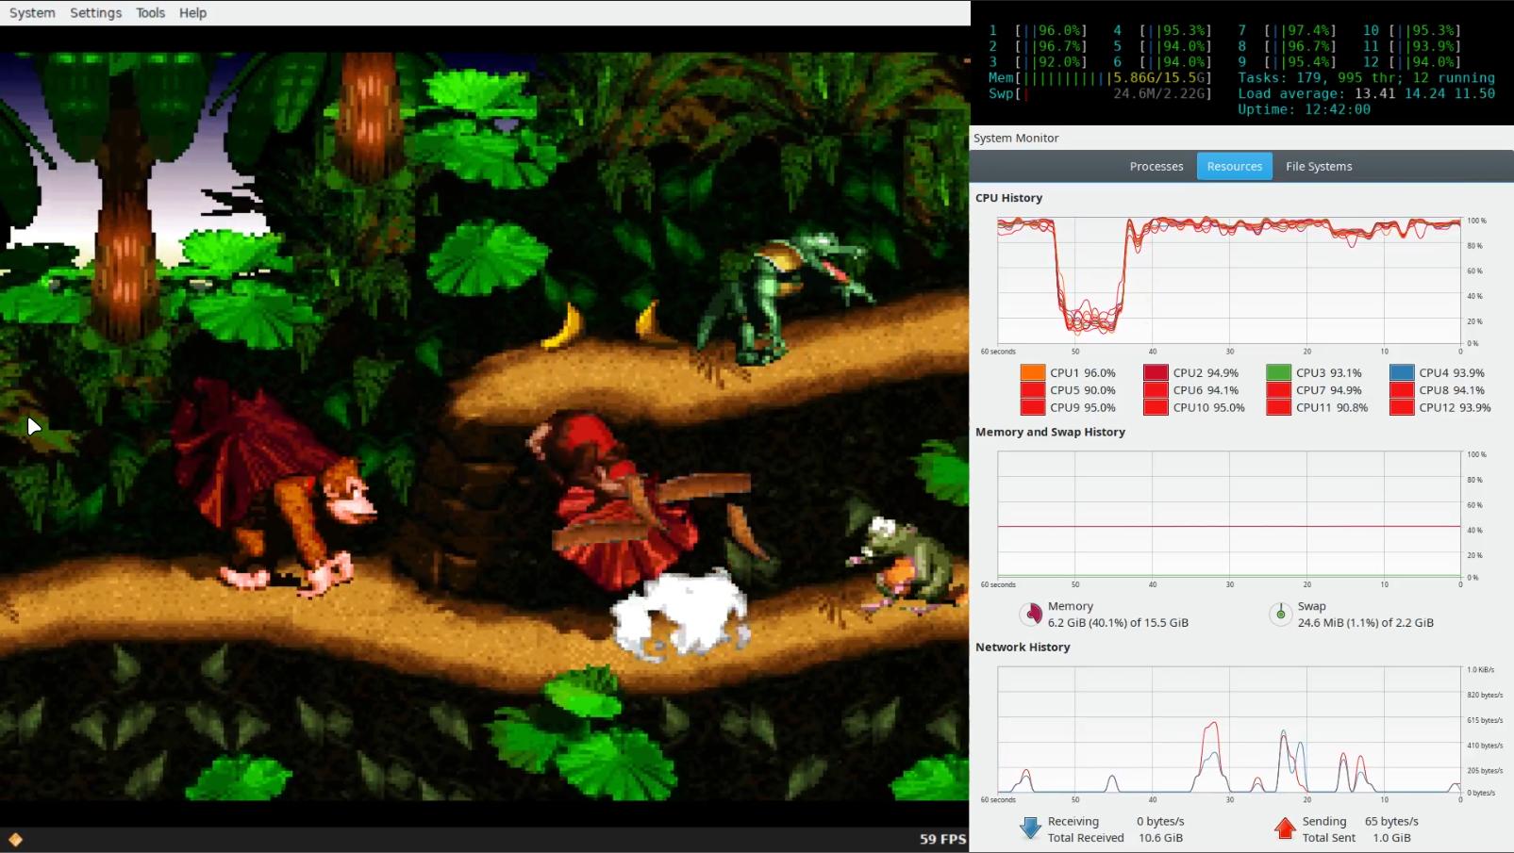Click the 6.2 GiB memory usage text
This screenshot has width=1514, height=853.
(x=1118, y=622)
